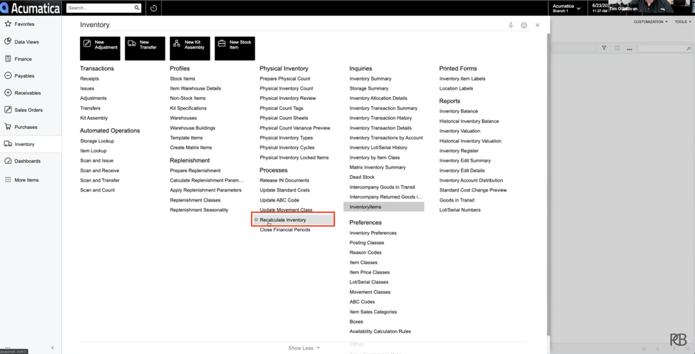695x354 pixels.
Task: Click the grid search box at right
Action: 664,48
